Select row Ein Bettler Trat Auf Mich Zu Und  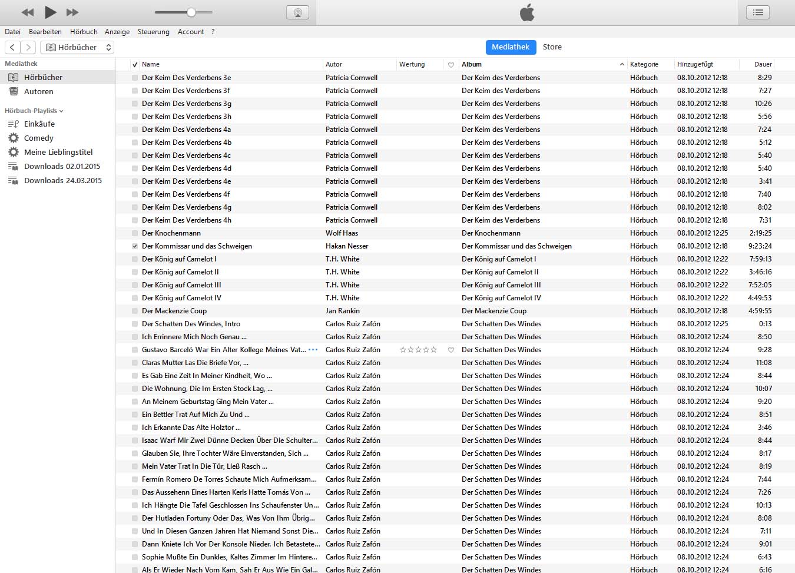point(455,415)
